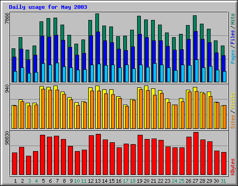Click day label "19" on x-axis
The image size is (238, 186).
click(139, 181)
